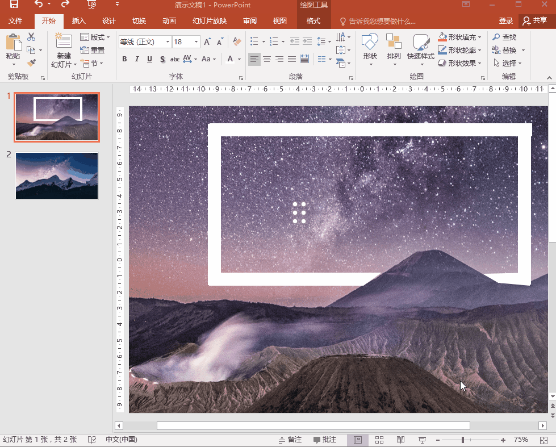Click the Paste clipboard icon

pyautogui.click(x=14, y=43)
